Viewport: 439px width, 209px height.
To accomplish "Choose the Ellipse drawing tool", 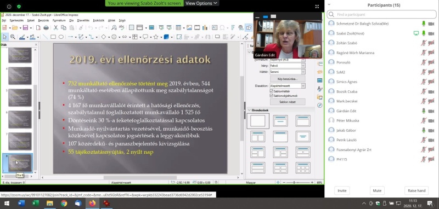I will point(61,37).
